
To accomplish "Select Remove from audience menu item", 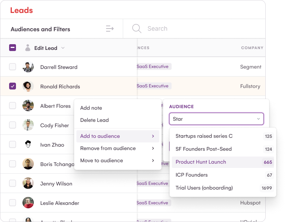I will point(118,148).
